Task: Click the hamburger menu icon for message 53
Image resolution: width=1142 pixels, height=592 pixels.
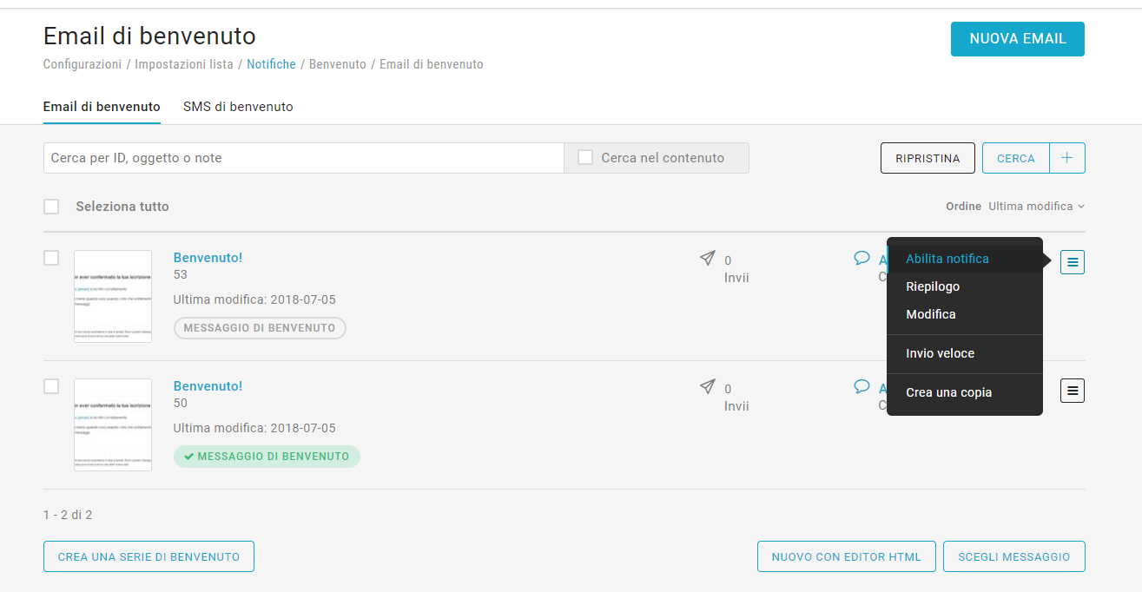Action: point(1073,261)
